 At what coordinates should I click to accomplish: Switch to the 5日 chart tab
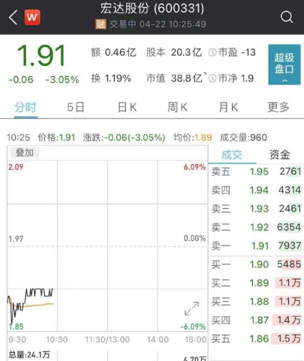(76, 107)
